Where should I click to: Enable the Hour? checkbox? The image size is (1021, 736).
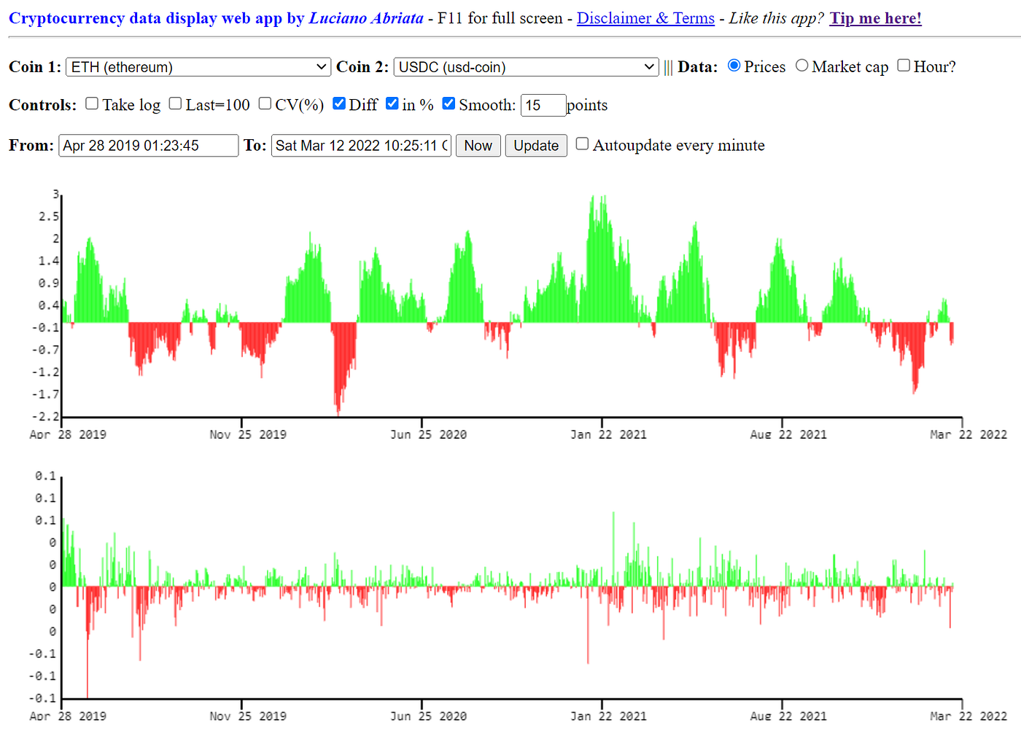[904, 66]
